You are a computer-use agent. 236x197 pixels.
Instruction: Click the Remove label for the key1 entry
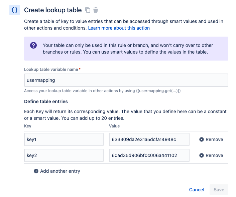(214, 140)
